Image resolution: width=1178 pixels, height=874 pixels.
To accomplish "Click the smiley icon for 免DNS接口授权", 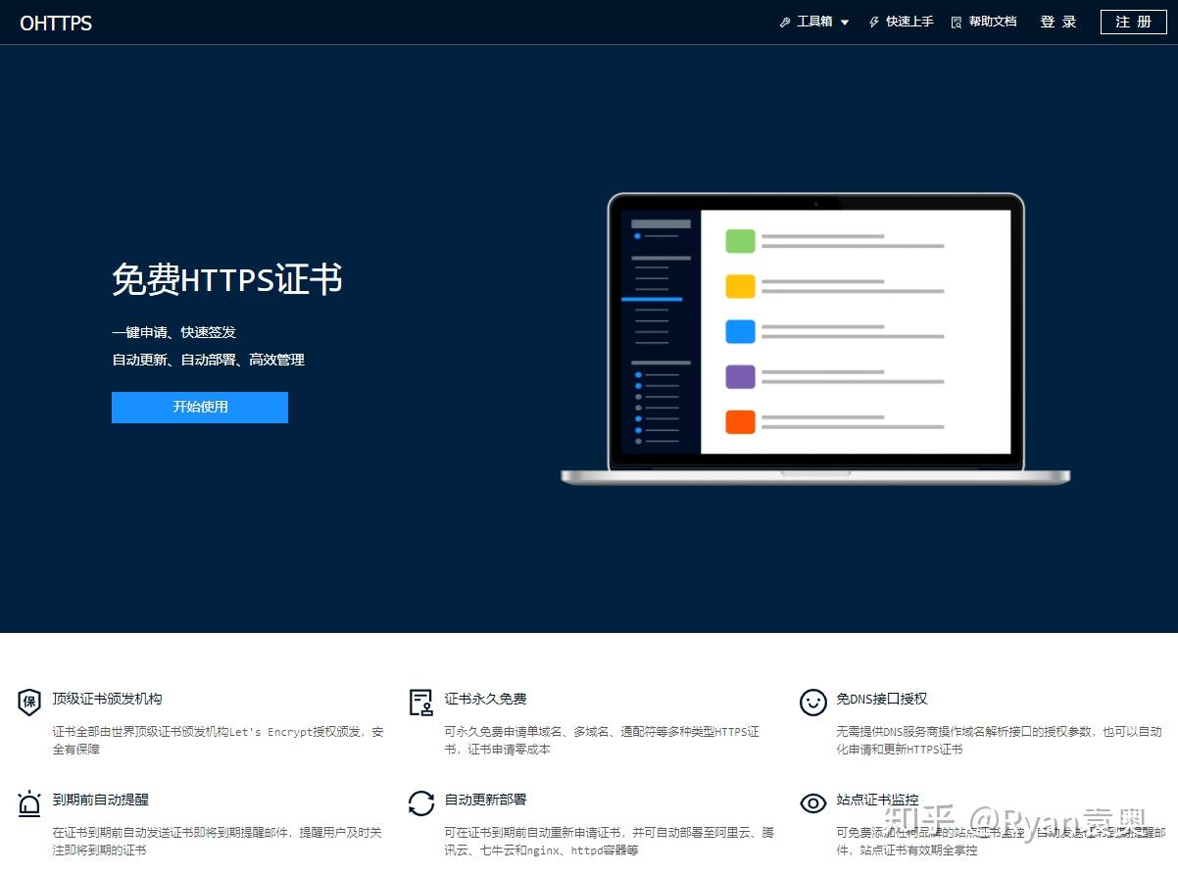I will (812, 703).
